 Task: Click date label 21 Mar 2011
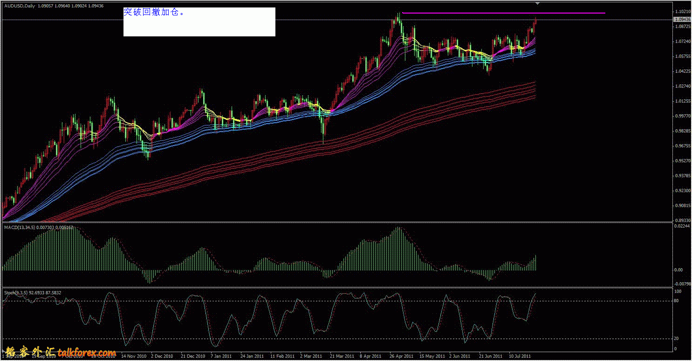(342, 356)
